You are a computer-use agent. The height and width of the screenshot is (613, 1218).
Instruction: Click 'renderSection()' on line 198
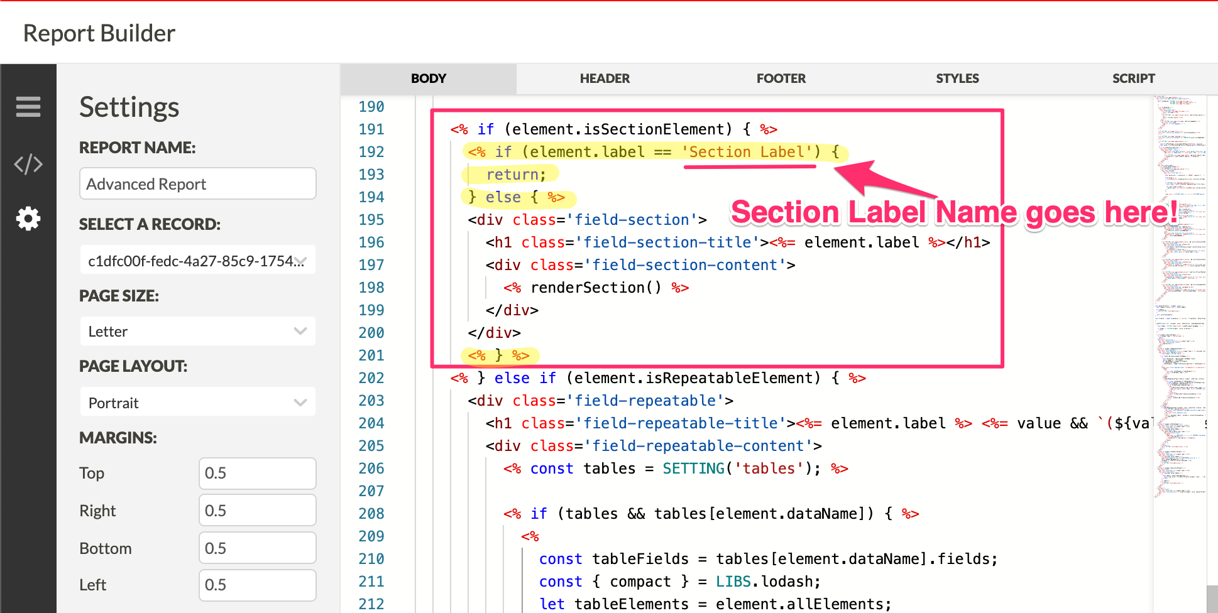click(596, 288)
